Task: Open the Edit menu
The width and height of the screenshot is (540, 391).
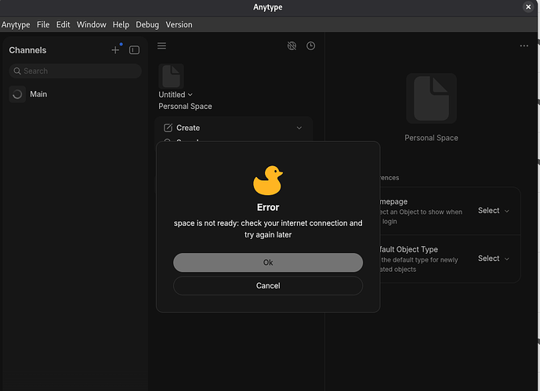Action: tap(63, 25)
